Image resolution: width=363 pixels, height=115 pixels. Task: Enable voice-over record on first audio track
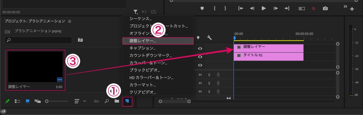(x=218, y=75)
